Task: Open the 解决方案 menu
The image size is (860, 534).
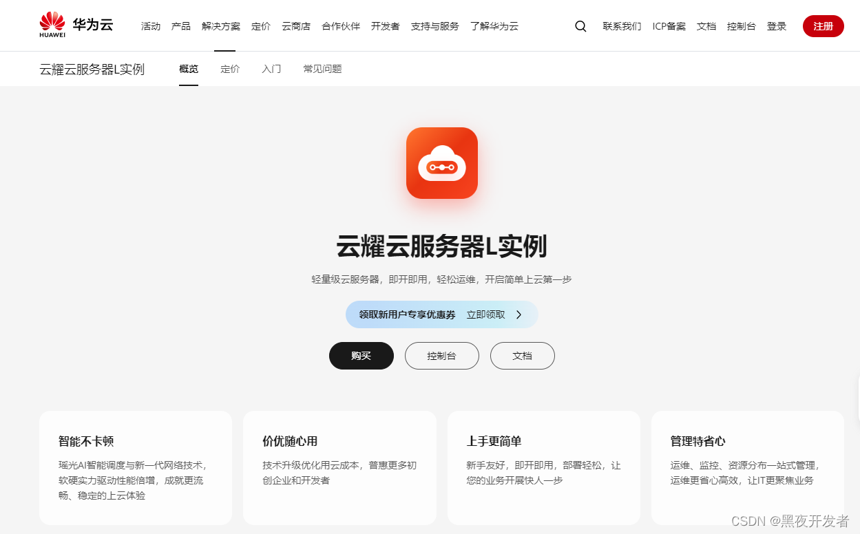Action: 221,26
